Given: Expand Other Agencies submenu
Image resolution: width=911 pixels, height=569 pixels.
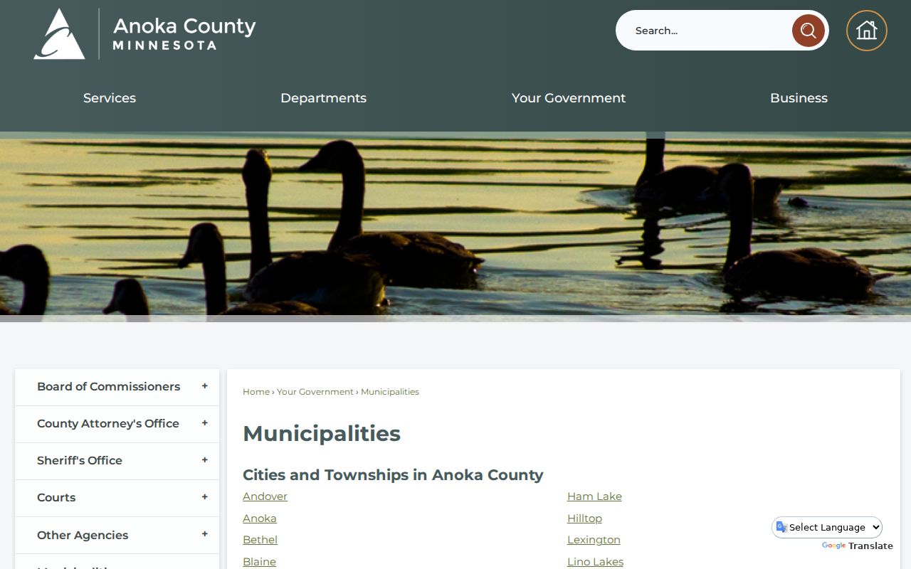Looking at the screenshot, I should 204,534.
